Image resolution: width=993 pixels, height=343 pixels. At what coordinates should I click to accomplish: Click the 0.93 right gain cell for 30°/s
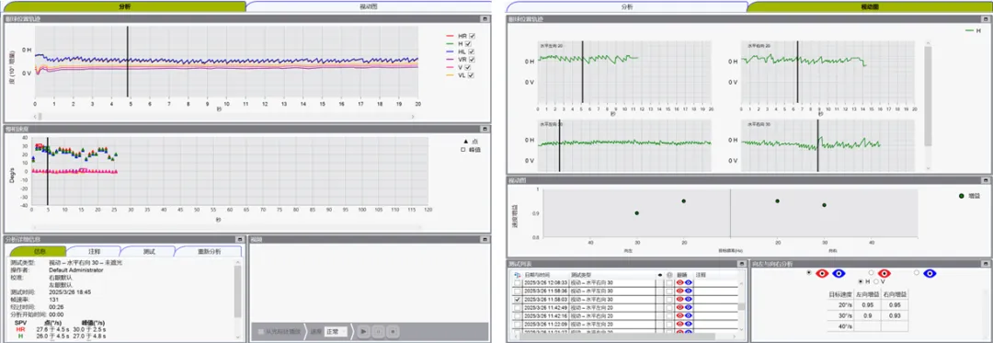[x=894, y=315]
